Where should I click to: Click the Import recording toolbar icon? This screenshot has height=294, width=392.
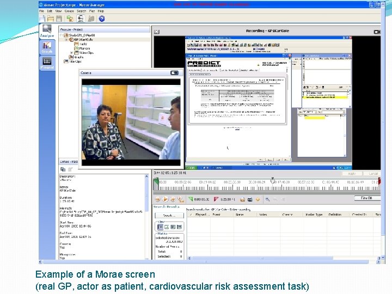pos(70,19)
